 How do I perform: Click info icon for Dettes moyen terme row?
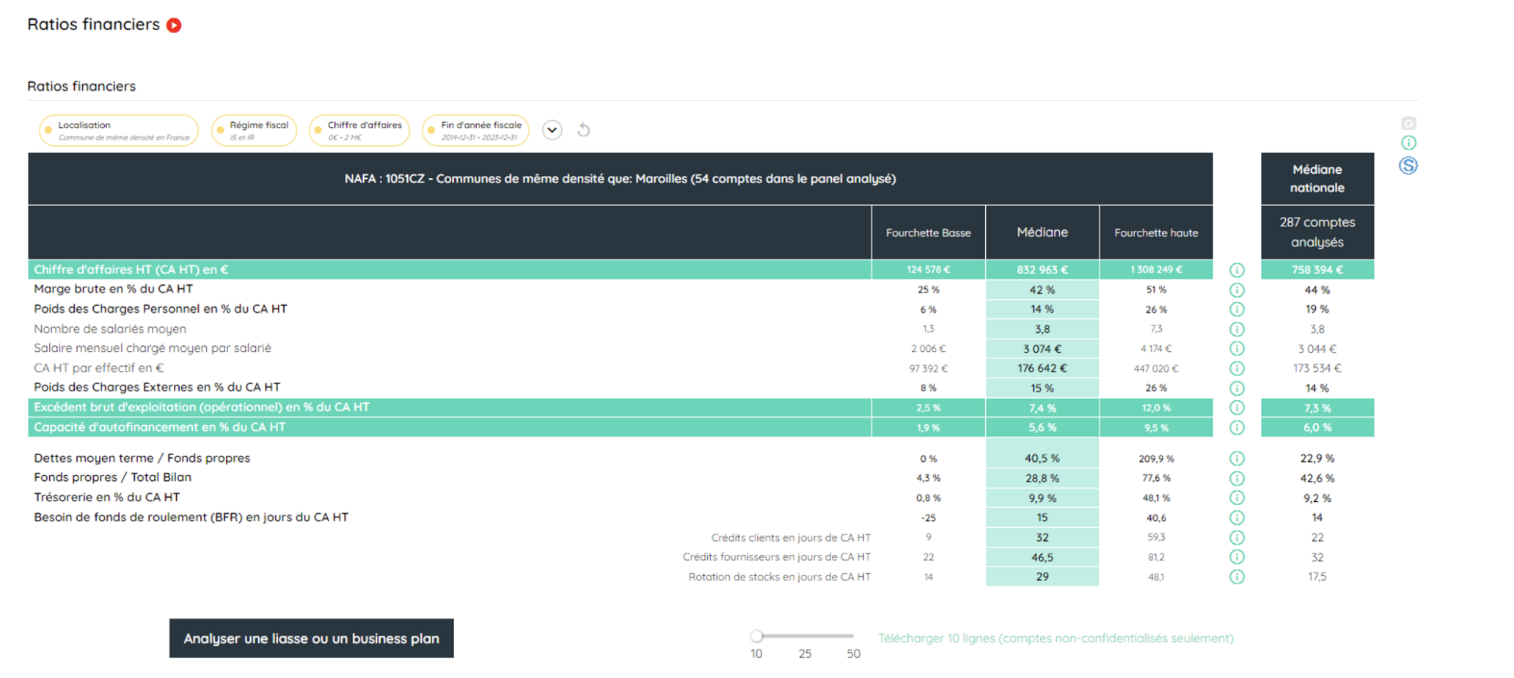1237,459
